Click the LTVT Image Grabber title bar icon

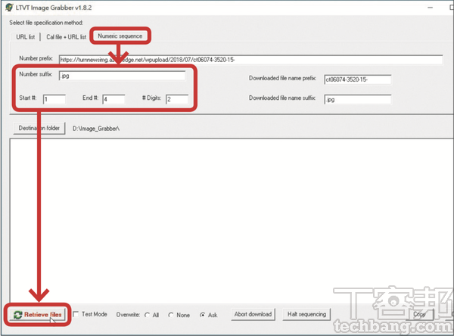(9, 8)
